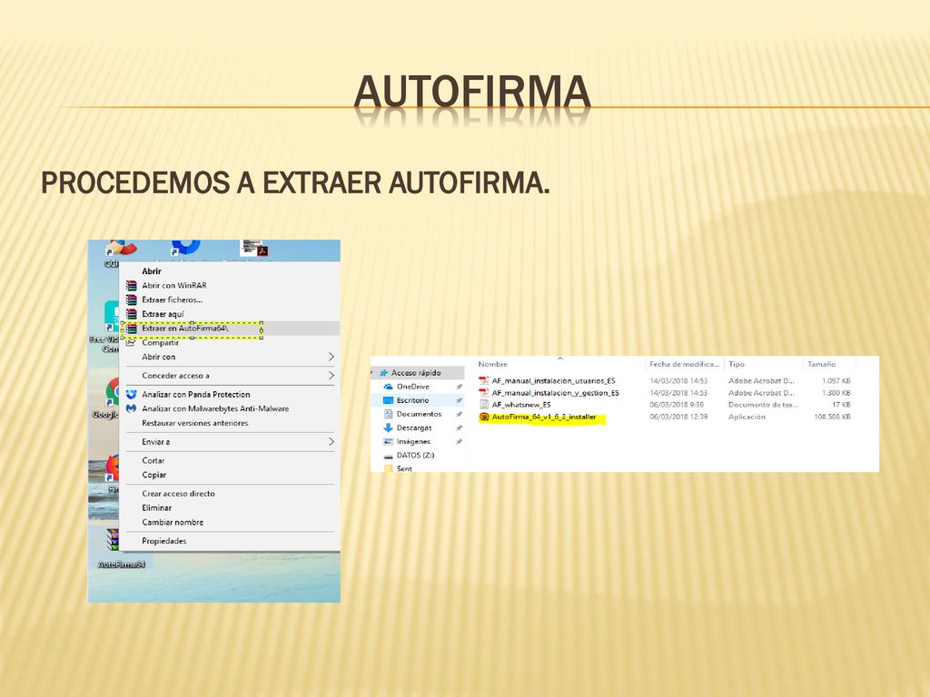Open Propiedades from context menu
930x697 pixels.
(163, 541)
